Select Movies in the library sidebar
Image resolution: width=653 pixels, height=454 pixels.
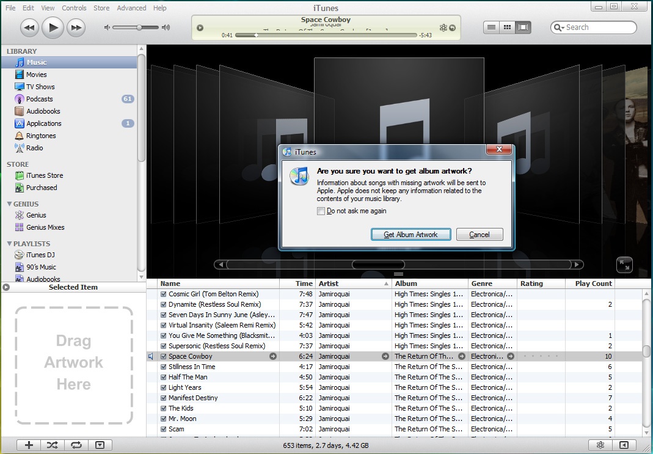pos(69,75)
